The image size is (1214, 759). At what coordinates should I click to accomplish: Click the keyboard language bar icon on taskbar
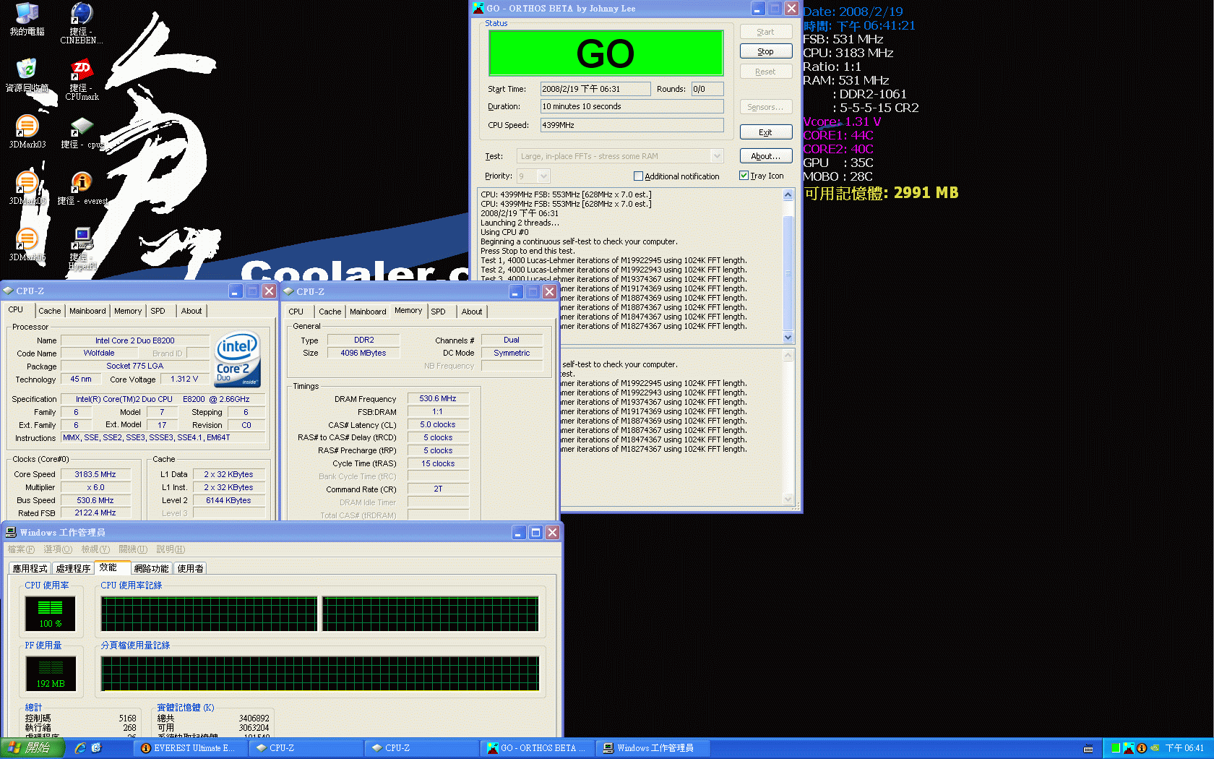(x=1088, y=749)
